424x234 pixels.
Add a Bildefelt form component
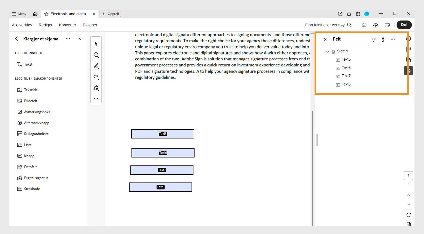27,101
